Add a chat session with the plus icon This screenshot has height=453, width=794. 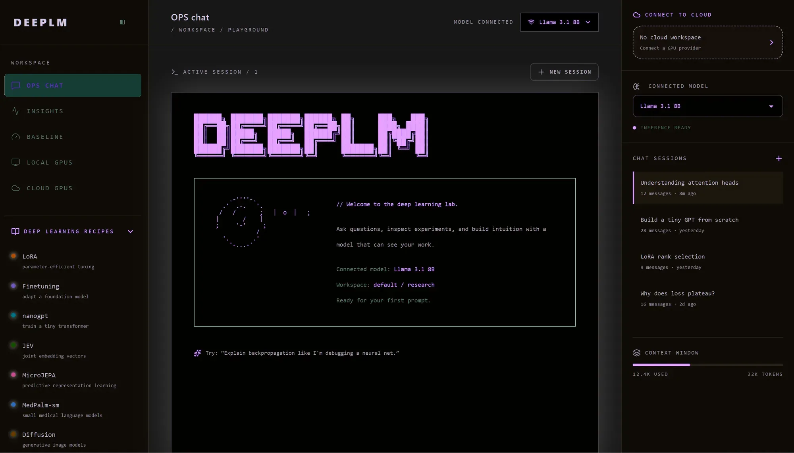tap(779, 159)
